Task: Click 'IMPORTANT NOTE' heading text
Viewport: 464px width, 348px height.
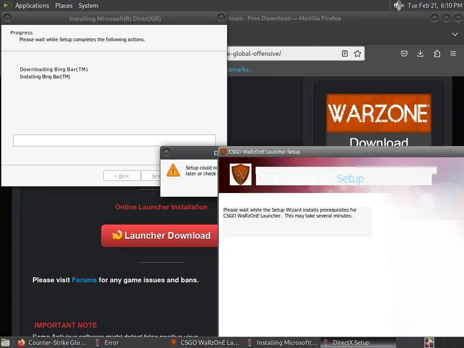Action: [65, 325]
